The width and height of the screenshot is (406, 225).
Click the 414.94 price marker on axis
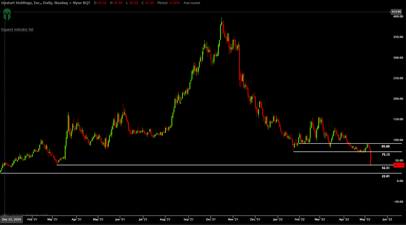[397, 12]
